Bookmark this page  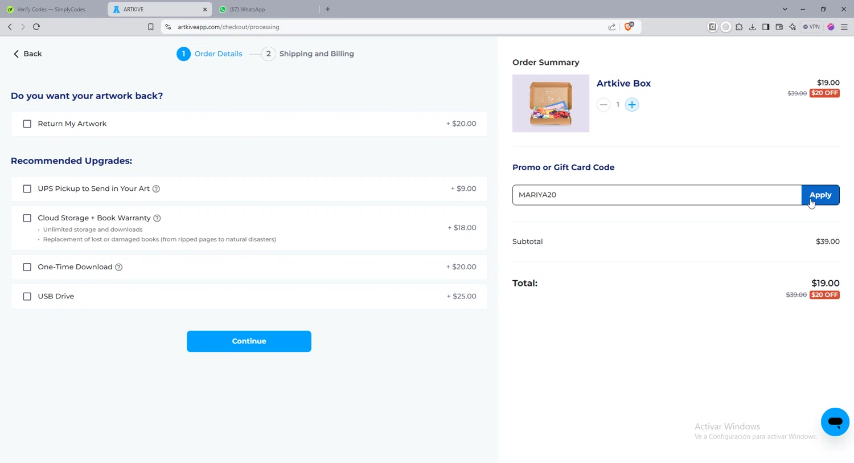pos(151,27)
